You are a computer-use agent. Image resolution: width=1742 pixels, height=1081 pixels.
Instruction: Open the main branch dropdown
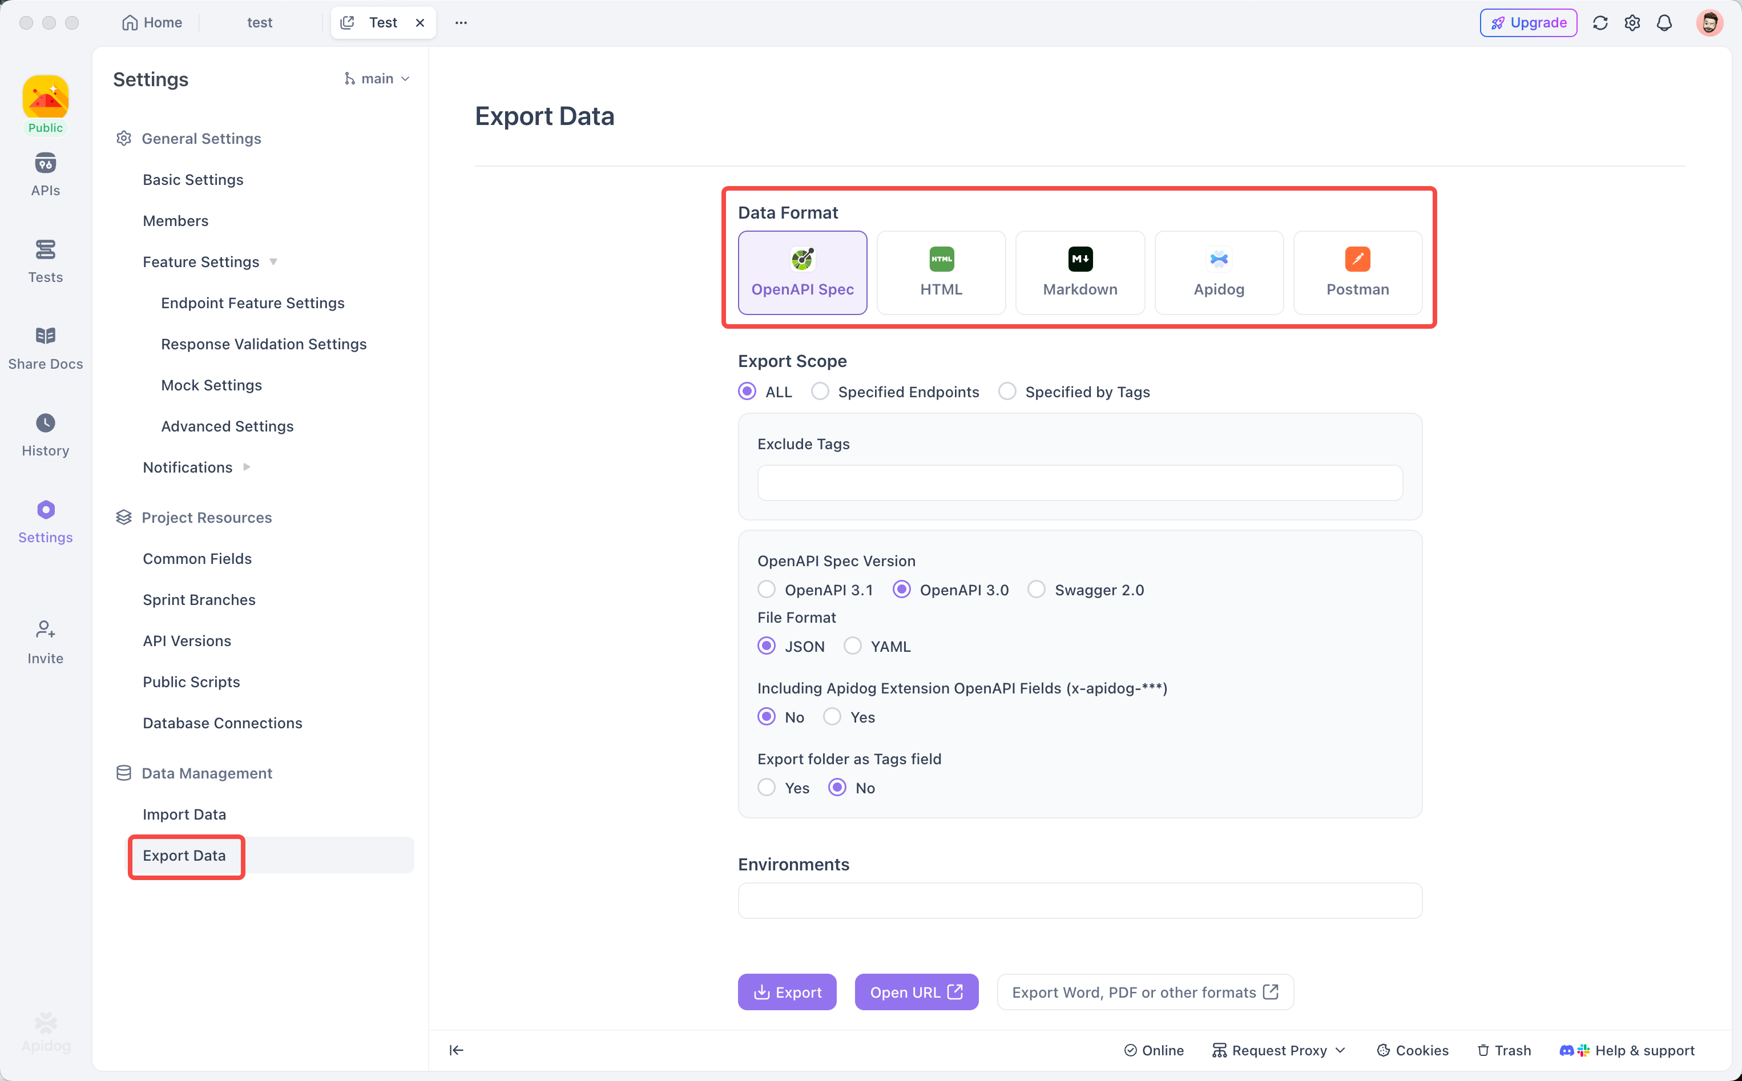[x=377, y=79]
